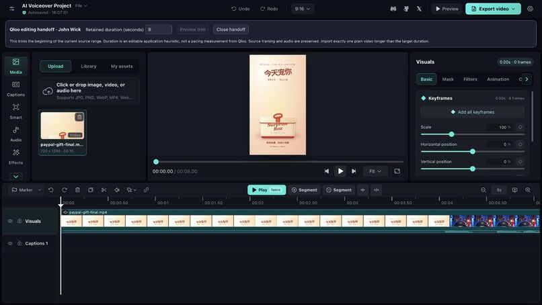Play the preview with the center play button
542x305 pixels.
(x=340, y=171)
